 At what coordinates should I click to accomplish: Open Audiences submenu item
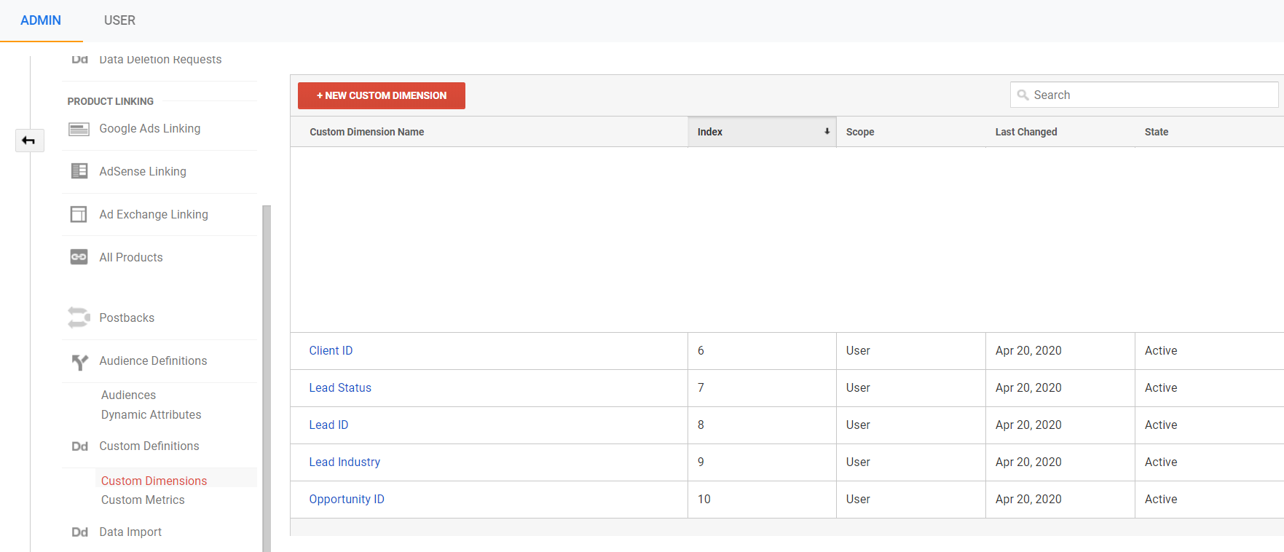point(128,395)
